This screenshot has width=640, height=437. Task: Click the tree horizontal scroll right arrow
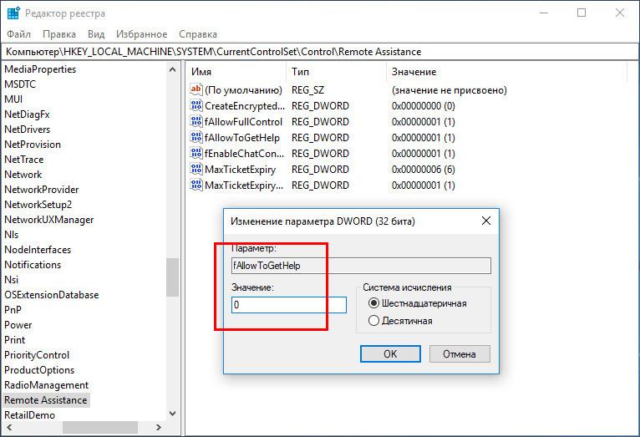[159, 427]
